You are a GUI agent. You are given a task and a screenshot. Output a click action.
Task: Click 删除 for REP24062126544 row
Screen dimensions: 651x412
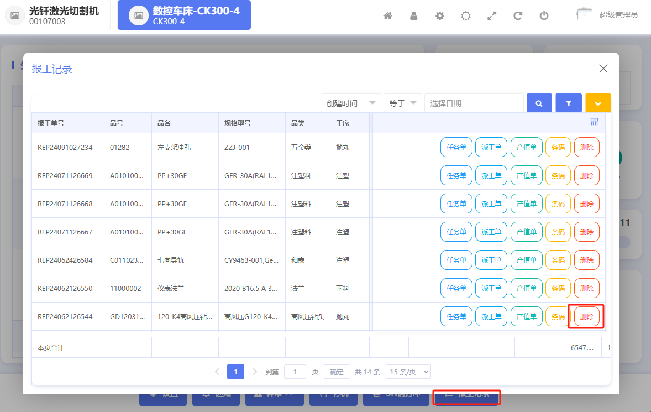(x=586, y=316)
